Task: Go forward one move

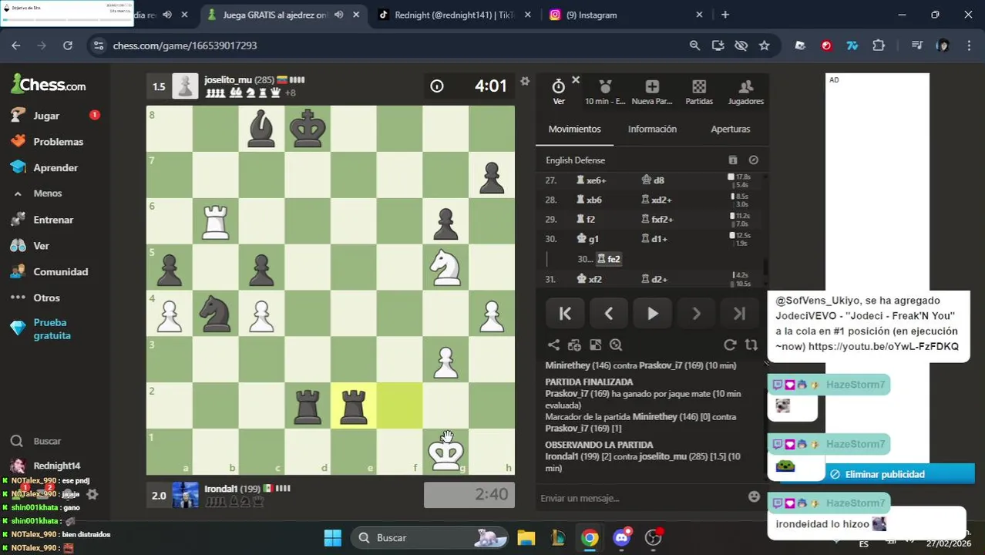Action: (696, 314)
